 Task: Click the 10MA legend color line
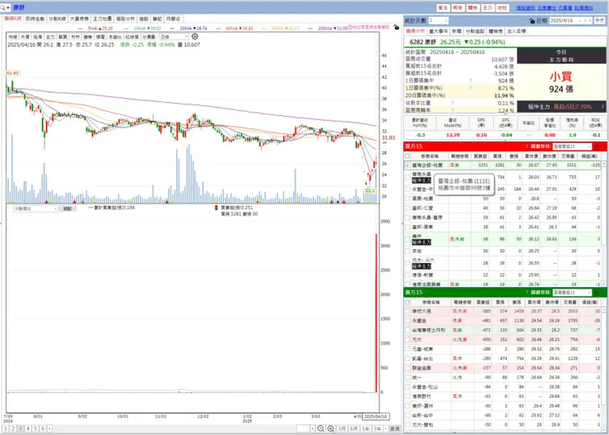click(126, 28)
